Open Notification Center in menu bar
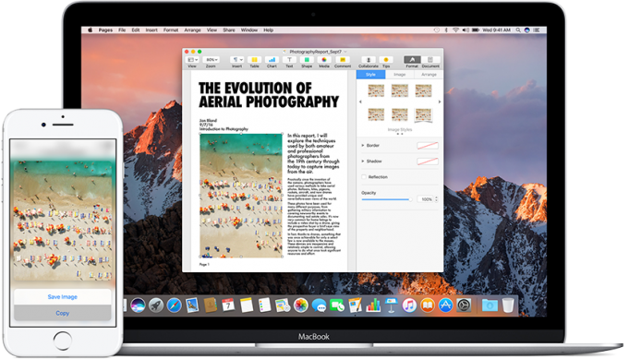The width and height of the screenshot is (629, 359). pyautogui.click(x=537, y=30)
